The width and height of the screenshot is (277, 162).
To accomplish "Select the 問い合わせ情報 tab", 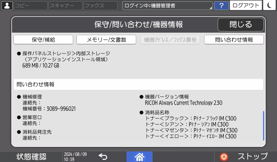I will (234, 40).
